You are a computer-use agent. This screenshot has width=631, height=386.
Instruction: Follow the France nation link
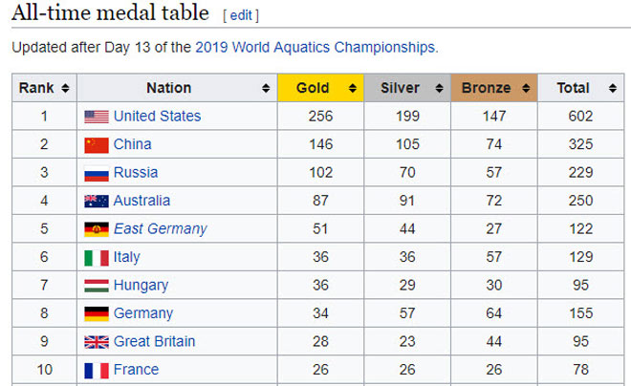click(136, 370)
